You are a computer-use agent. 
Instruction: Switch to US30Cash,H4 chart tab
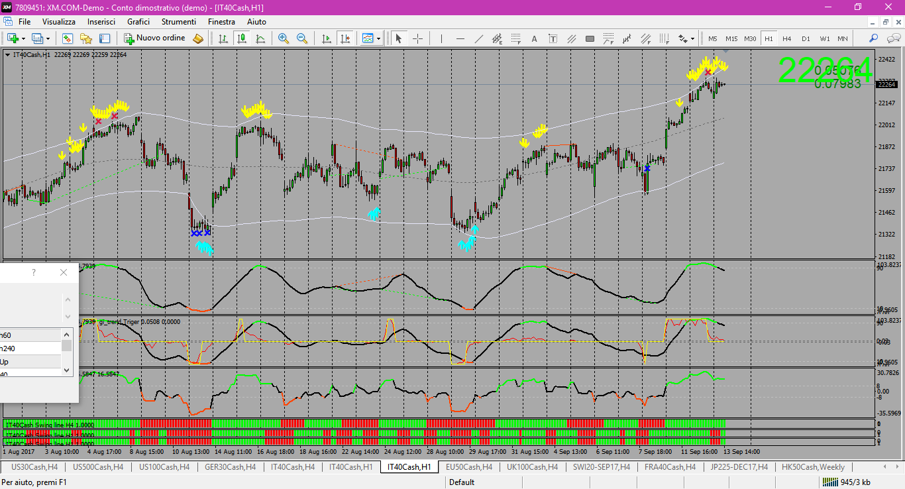click(x=34, y=467)
